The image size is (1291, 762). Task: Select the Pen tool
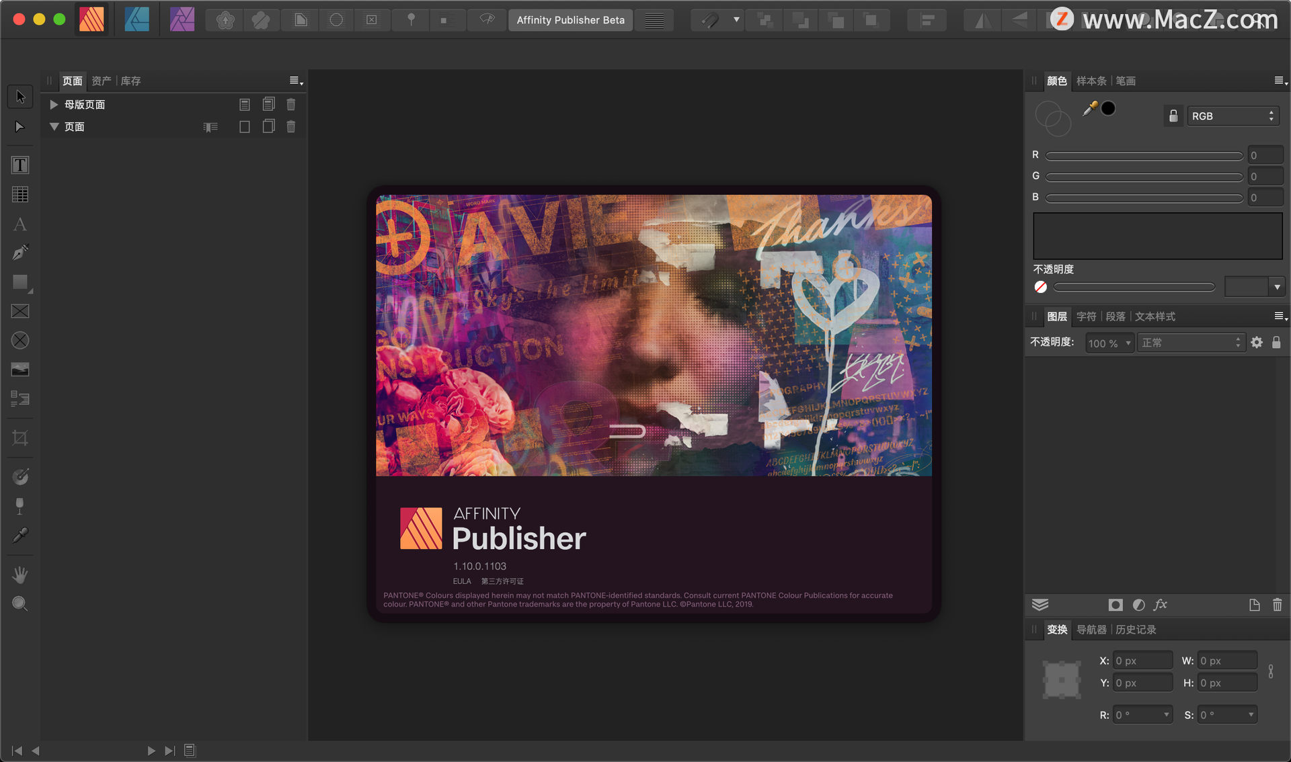point(20,252)
